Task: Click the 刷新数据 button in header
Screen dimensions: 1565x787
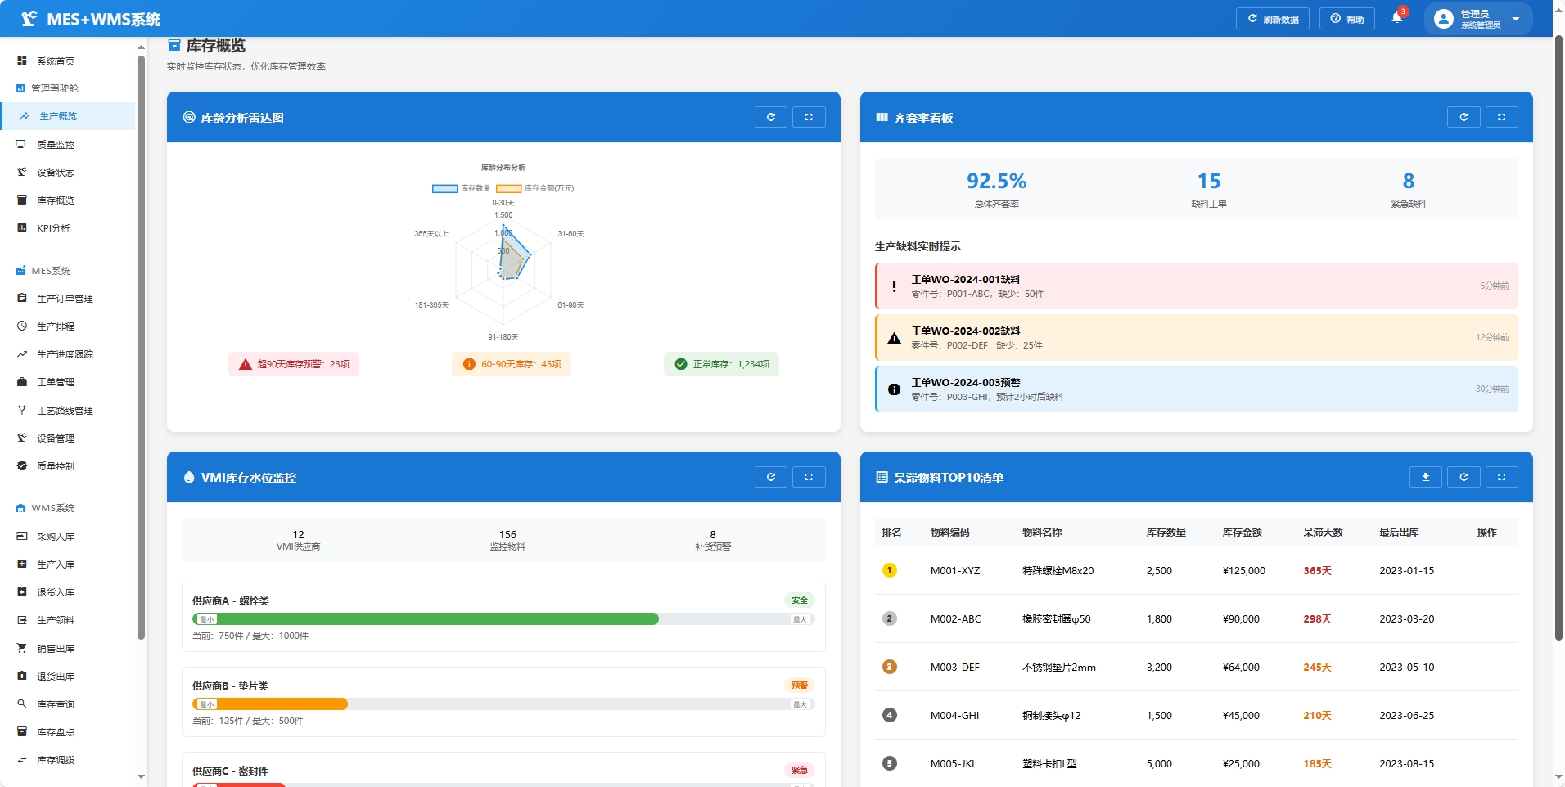Action: click(1272, 19)
